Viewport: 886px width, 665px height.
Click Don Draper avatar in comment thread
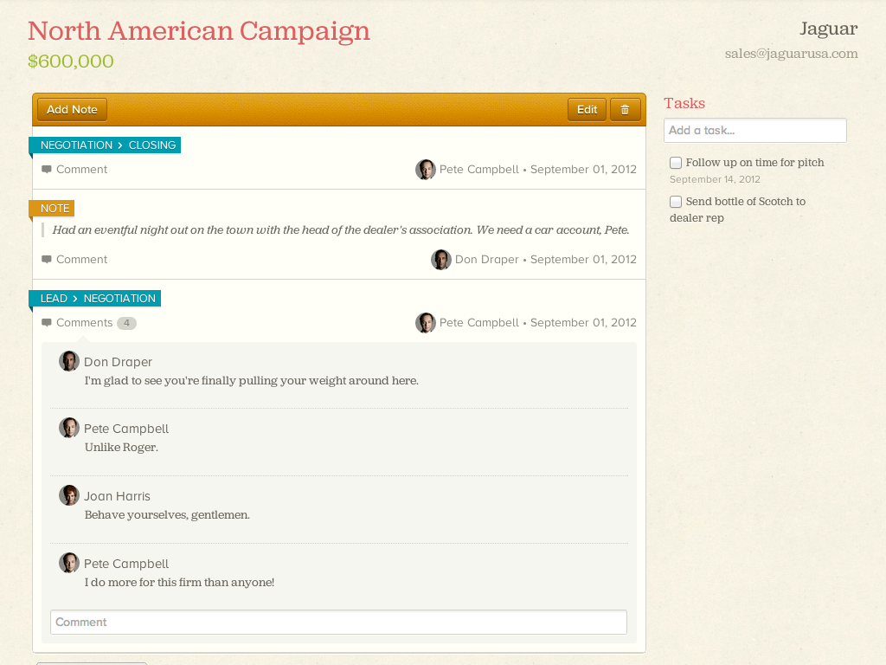click(x=69, y=361)
